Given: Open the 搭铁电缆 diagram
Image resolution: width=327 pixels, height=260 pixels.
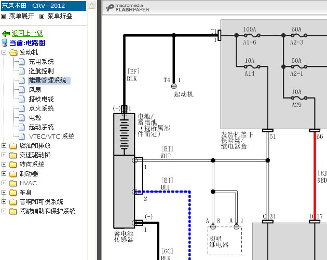Looking at the screenshot, I should click(x=42, y=99).
